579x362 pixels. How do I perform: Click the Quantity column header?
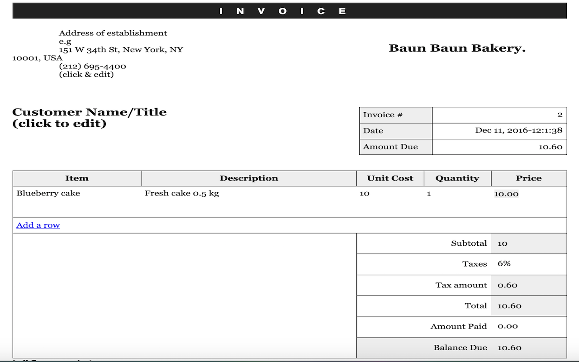point(457,178)
